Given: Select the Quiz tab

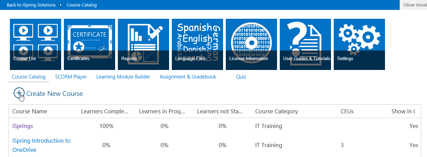Looking at the screenshot, I should [x=241, y=77].
